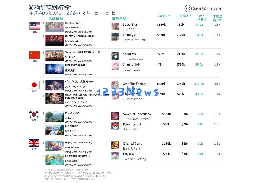
Task: Click the GranBlue Fantasy game name
Action: (x=135, y=84)
